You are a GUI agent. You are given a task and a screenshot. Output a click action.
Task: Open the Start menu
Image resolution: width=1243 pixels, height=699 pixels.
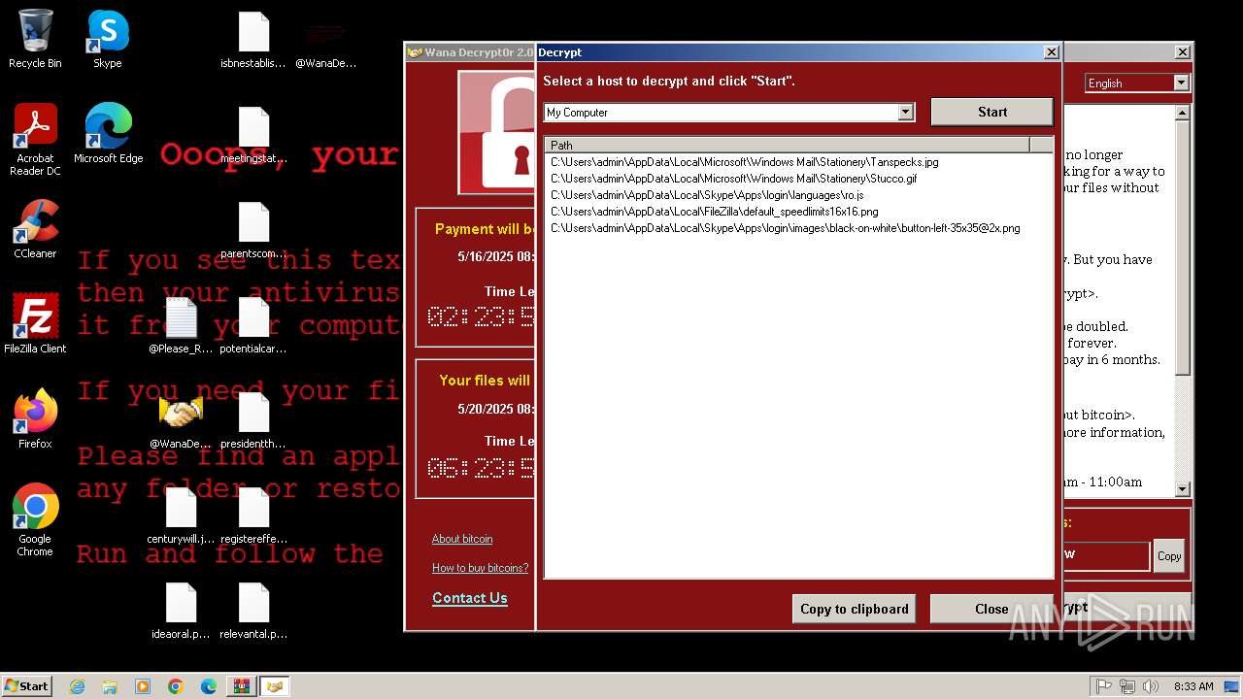click(27, 686)
